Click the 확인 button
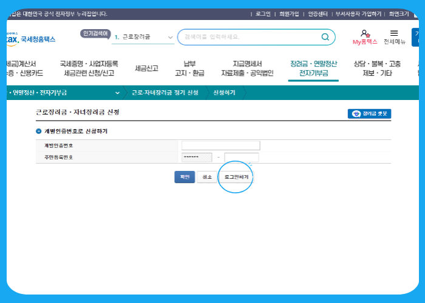The width and height of the screenshot is (425, 303). (x=185, y=177)
